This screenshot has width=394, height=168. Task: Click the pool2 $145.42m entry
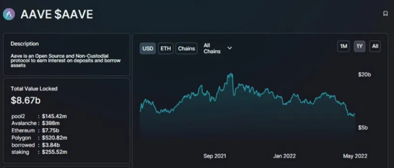(x=39, y=116)
